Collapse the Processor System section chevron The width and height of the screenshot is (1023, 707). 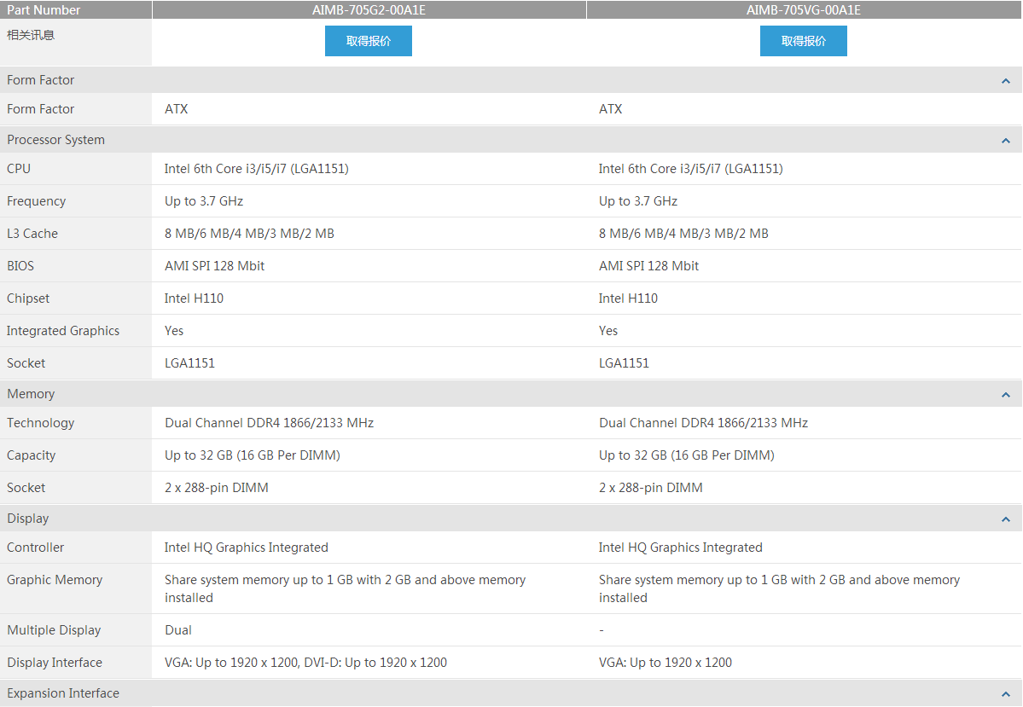[1005, 140]
